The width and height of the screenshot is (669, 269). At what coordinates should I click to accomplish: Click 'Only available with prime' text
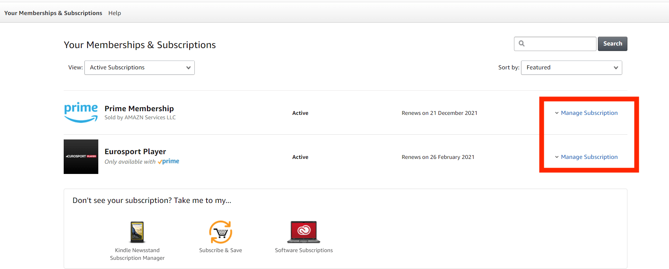tap(142, 161)
